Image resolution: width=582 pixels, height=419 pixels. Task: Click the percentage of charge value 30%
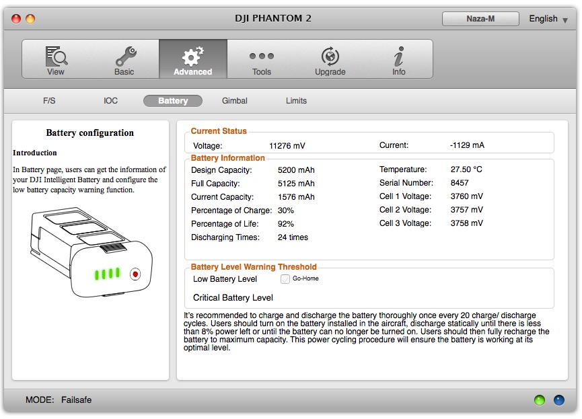[286, 211]
